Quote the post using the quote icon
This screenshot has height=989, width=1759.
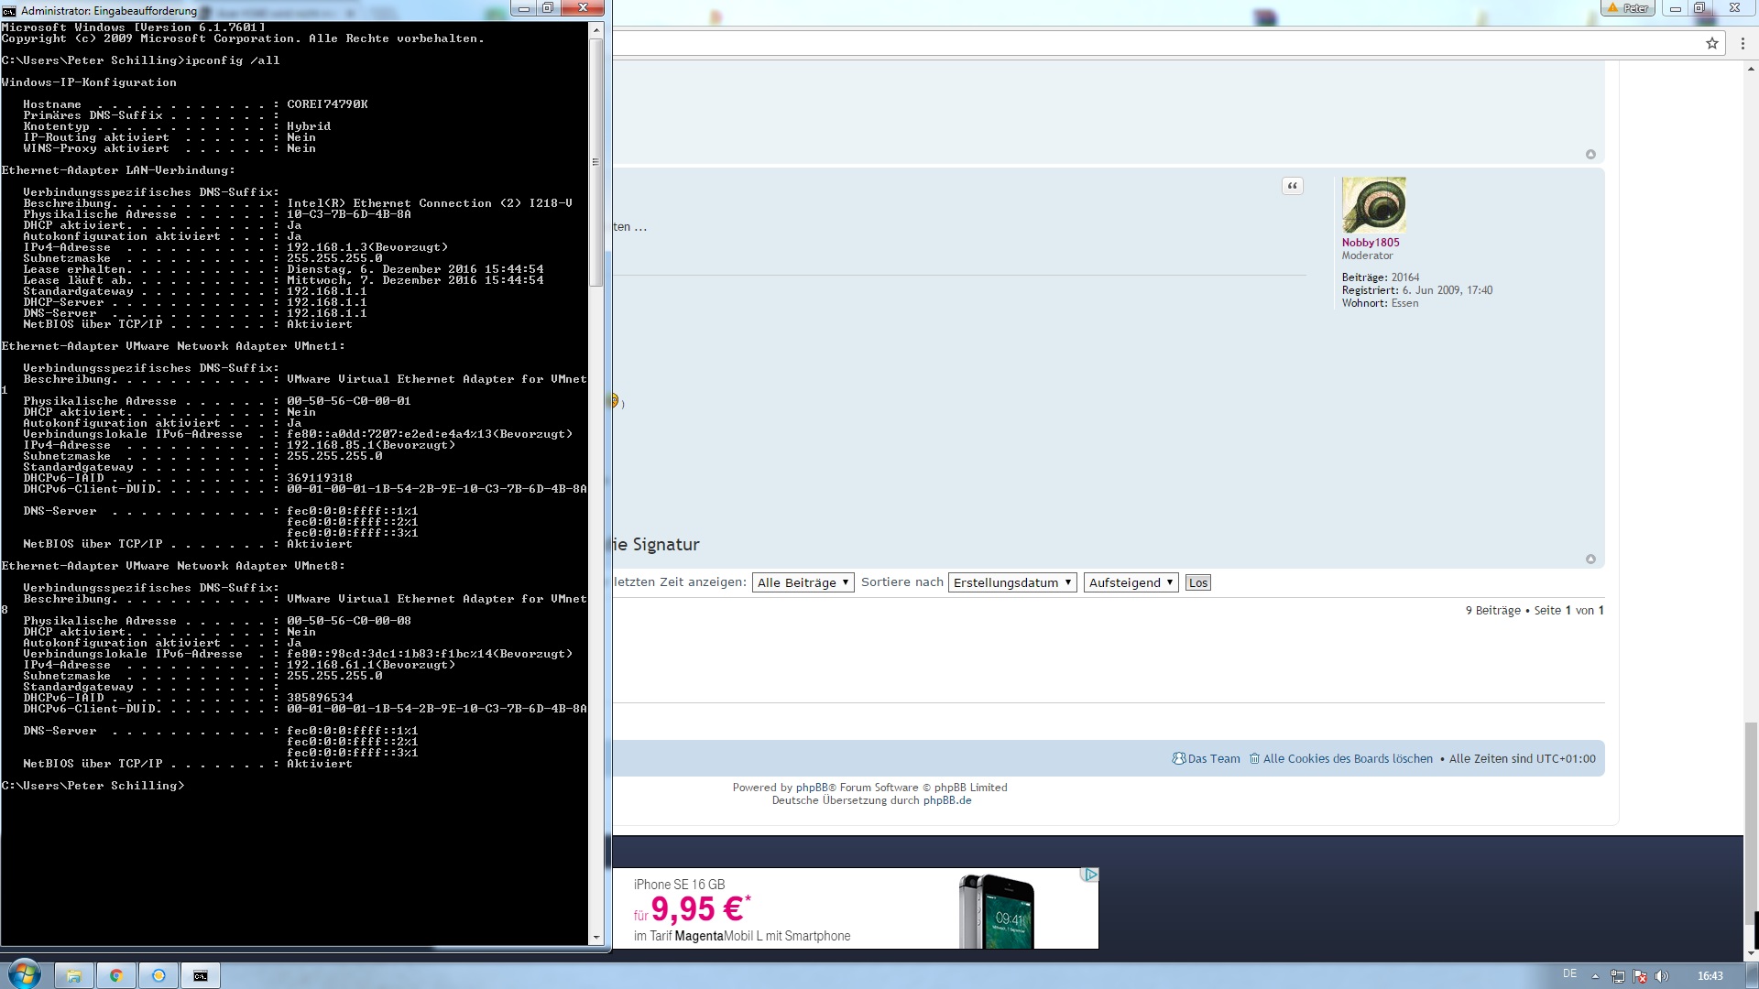(1292, 186)
